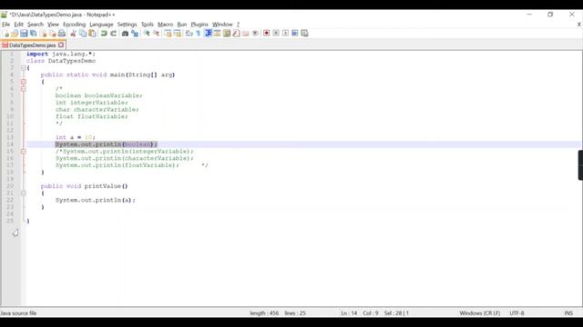This screenshot has width=583, height=327.
Task: Click the 'UTF-8' encoding status entry
Action: pyautogui.click(x=517, y=313)
